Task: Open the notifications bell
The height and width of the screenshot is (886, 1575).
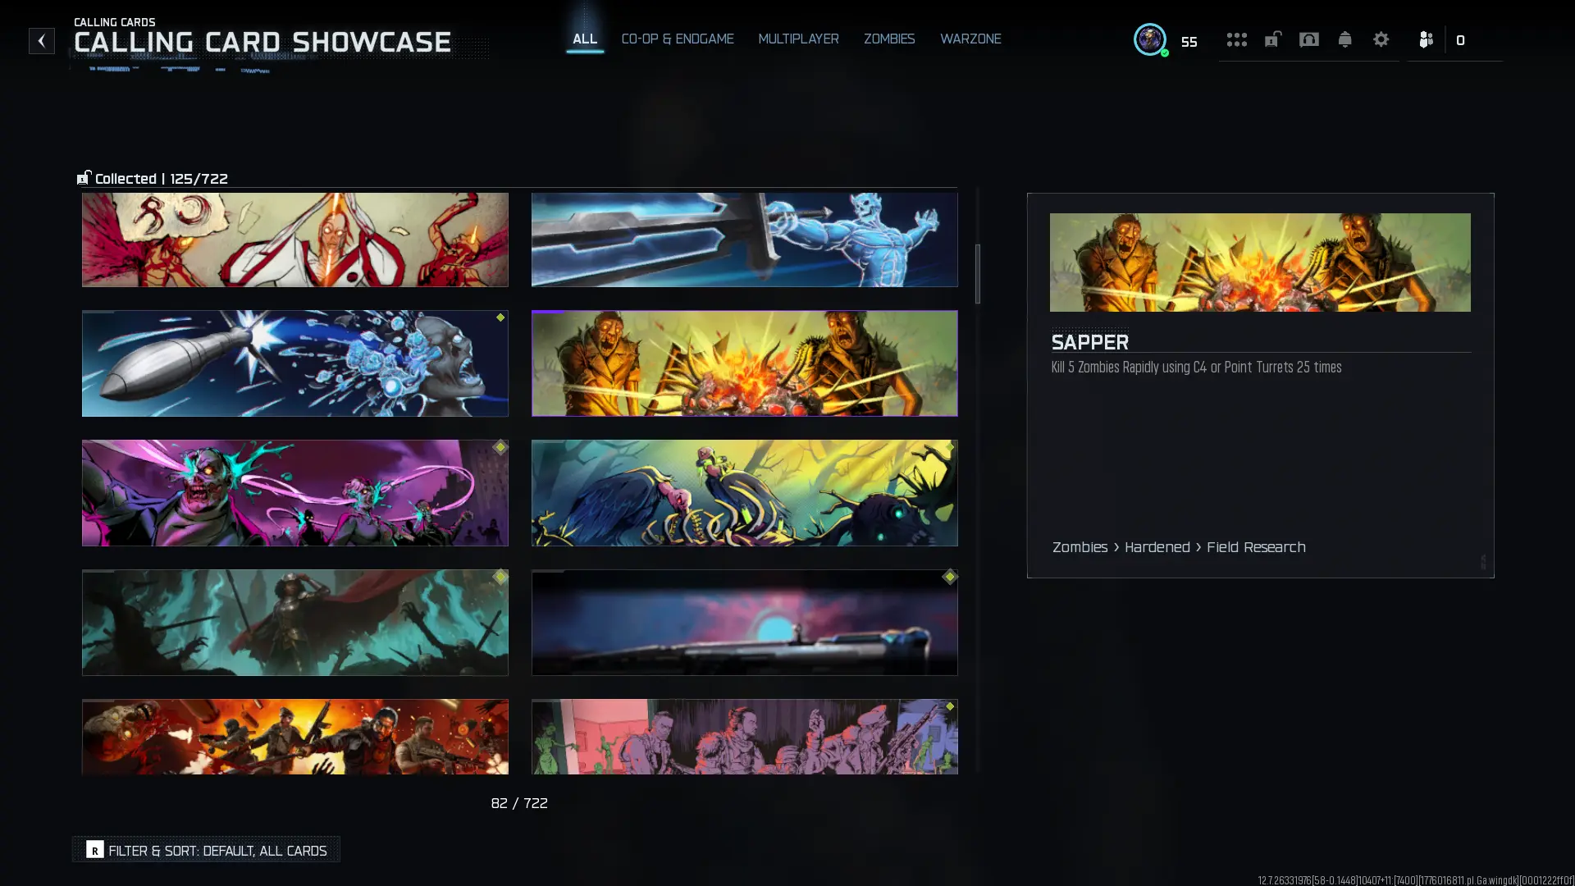Action: (x=1344, y=39)
